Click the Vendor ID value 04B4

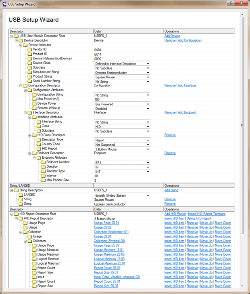pos(98,50)
